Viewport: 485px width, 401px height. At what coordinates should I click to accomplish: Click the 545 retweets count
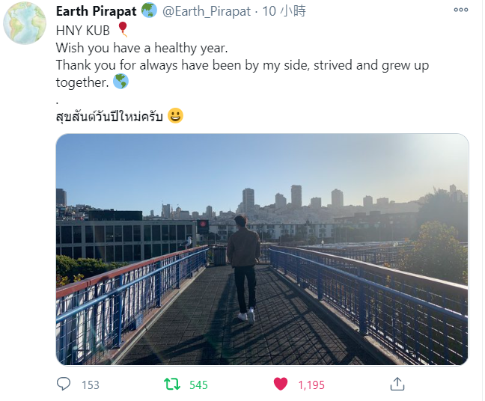(x=198, y=385)
